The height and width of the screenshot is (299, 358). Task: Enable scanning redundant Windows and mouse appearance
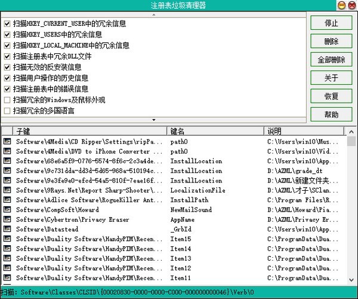7,100
